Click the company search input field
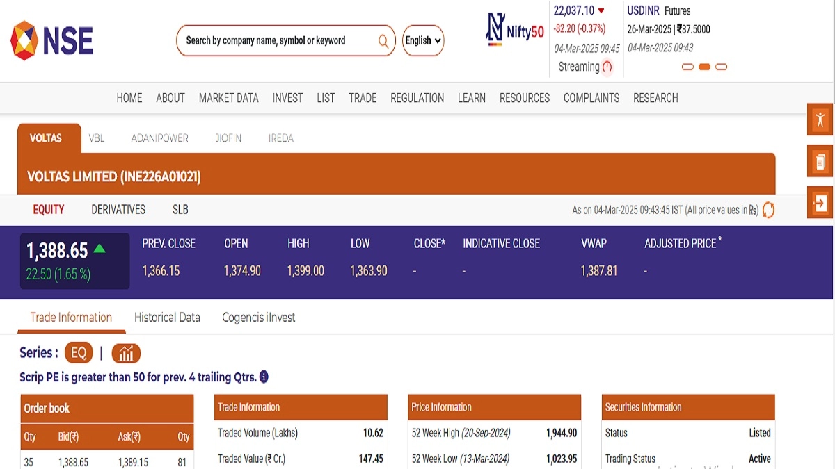 pos(278,41)
